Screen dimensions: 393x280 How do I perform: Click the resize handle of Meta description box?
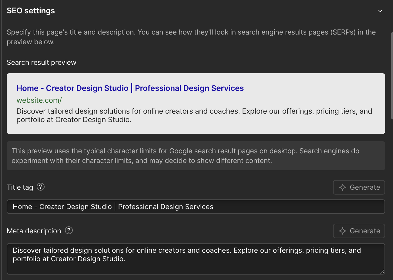(382, 272)
